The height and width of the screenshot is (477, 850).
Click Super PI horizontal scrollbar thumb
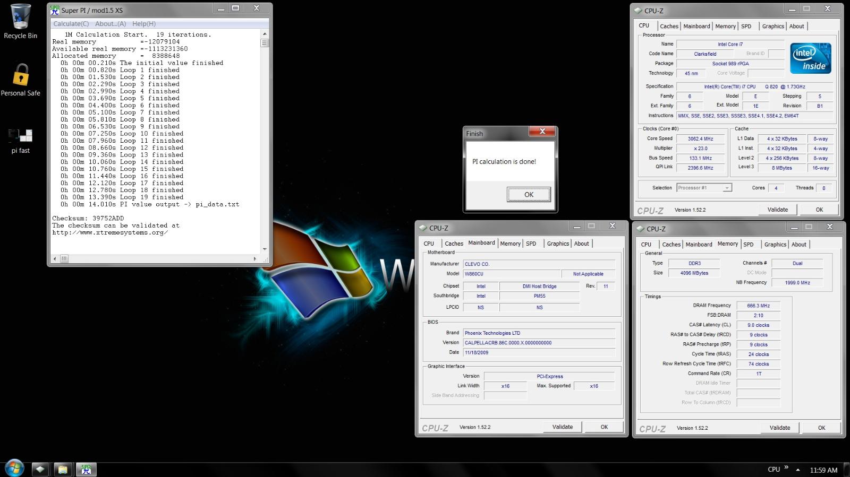click(x=64, y=259)
